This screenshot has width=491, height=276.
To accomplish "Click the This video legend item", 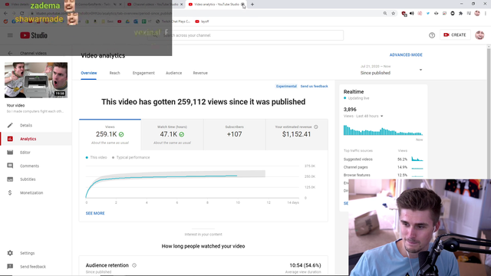I will tap(96, 157).
